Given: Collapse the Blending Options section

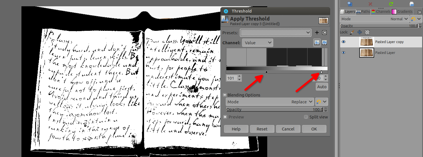Looking at the screenshot, I should click(225, 95).
